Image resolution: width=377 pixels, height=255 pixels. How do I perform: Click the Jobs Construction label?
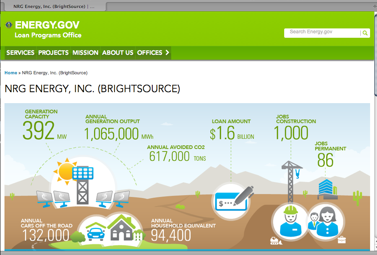point(296,119)
